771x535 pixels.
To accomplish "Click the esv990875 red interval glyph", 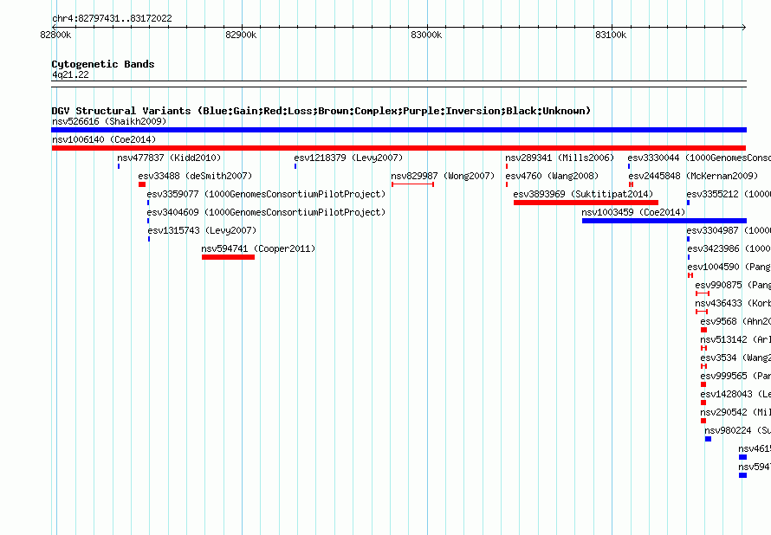I will [703, 293].
